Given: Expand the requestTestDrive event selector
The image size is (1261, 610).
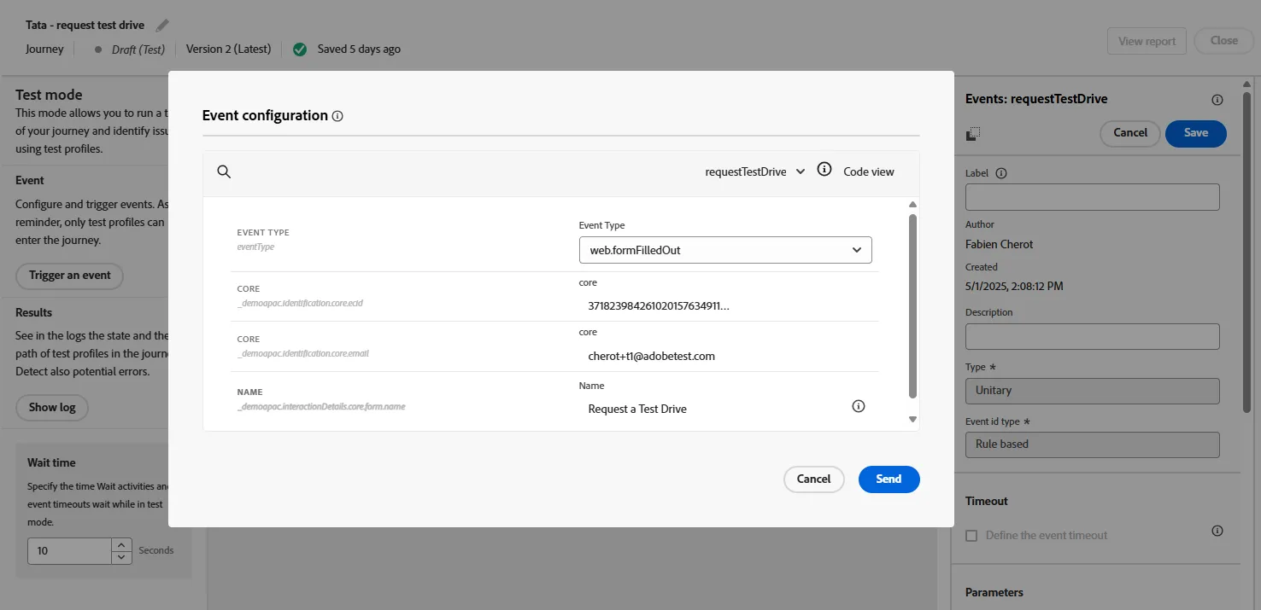Looking at the screenshot, I should (754, 171).
